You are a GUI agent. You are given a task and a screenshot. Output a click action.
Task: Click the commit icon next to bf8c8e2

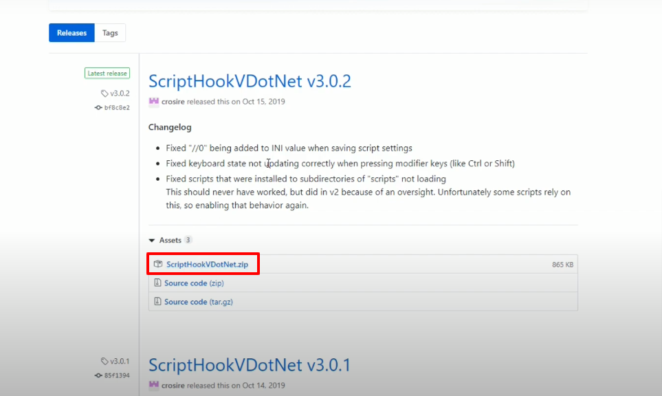coord(98,108)
